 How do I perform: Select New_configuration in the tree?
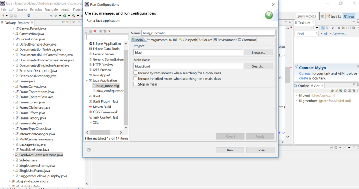coord(108,91)
